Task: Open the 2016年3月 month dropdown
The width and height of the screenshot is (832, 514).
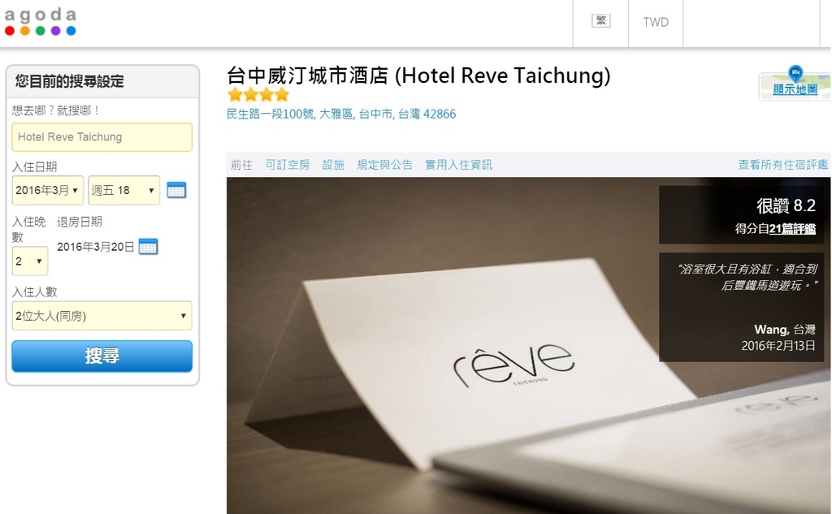Action: 48,191
